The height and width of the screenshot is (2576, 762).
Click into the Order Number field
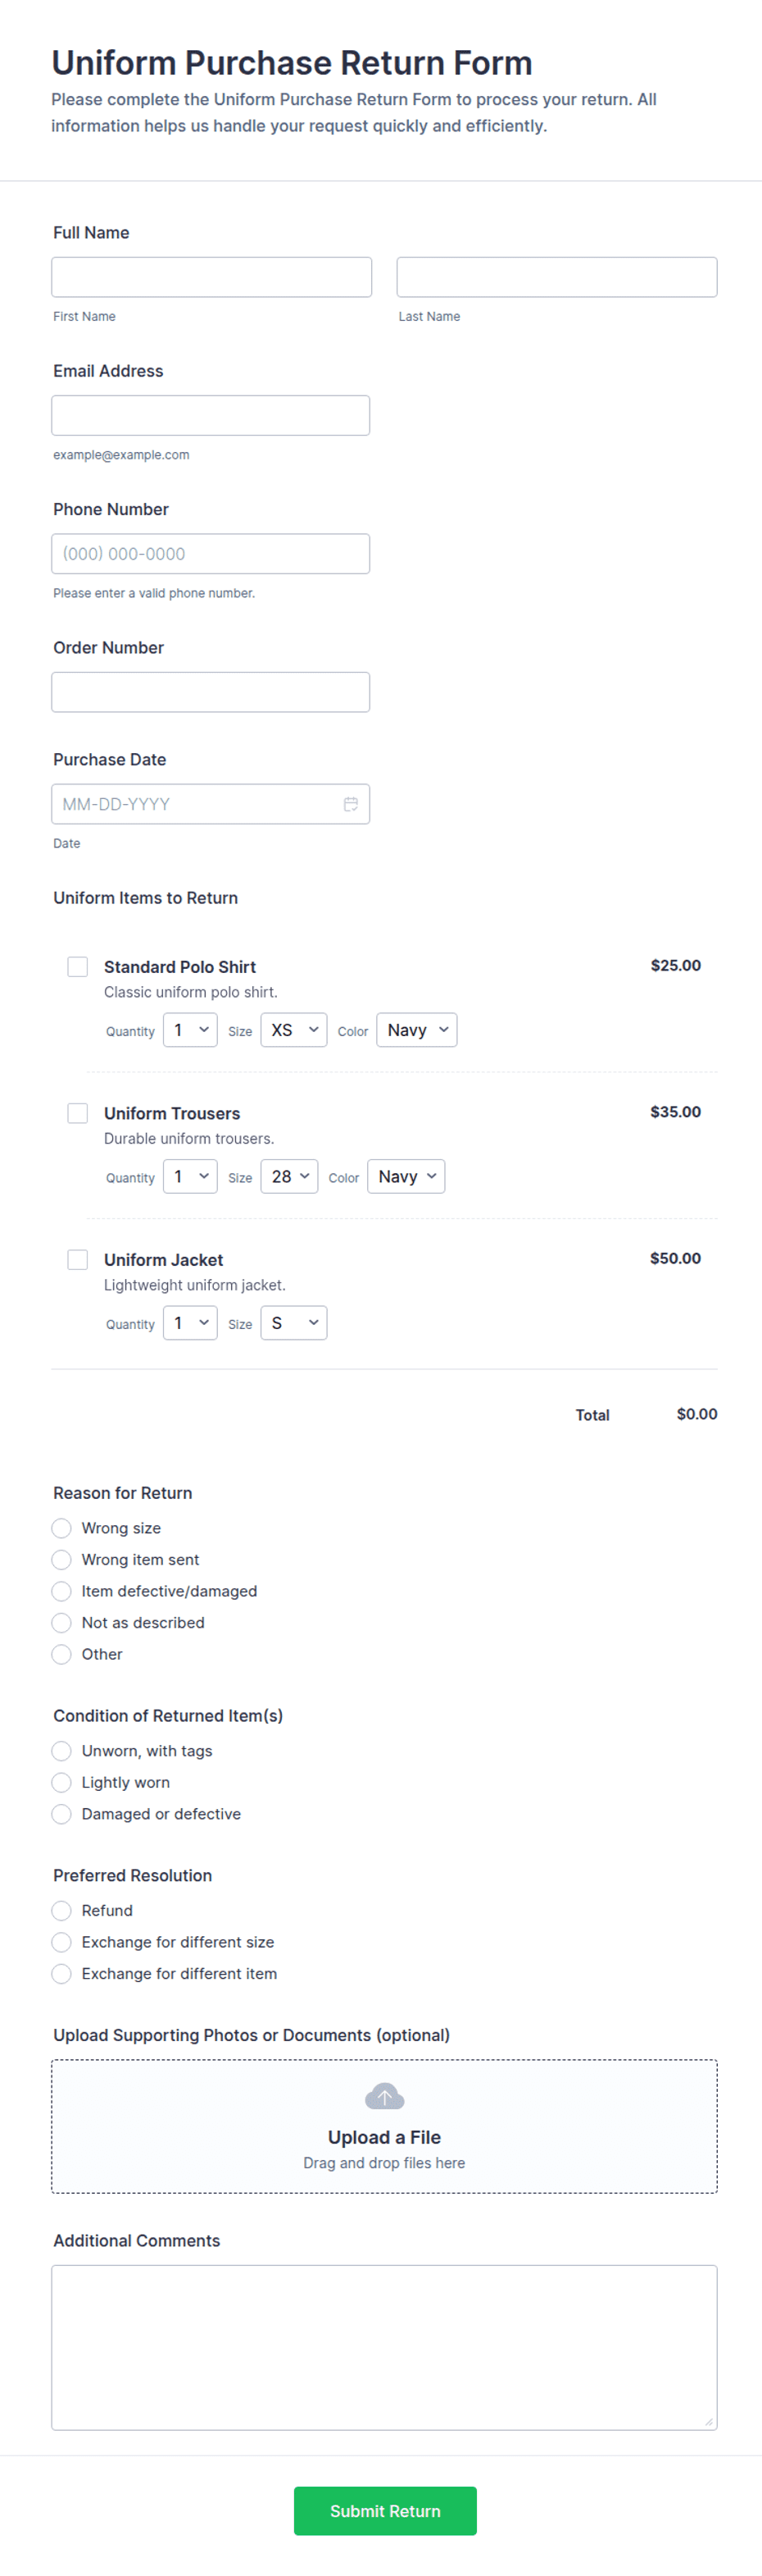click(211, 692)
